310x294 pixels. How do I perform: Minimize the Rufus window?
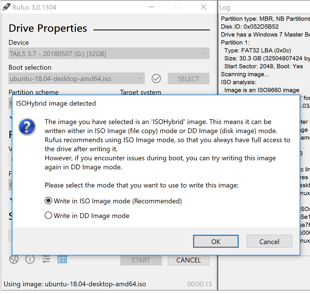[x=152, y=7]
